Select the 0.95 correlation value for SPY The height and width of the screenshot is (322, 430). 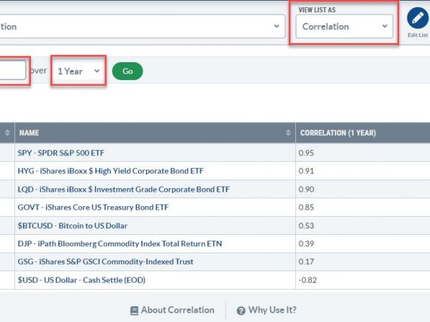click(x=306, y=153)
